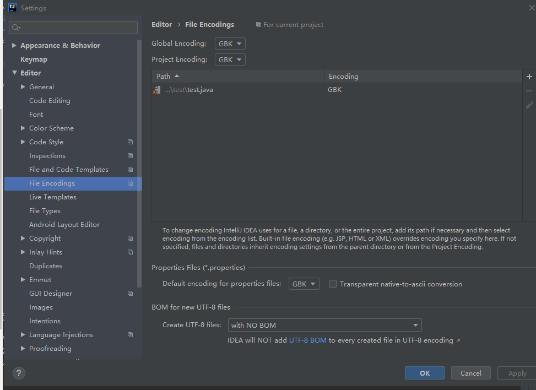Click the file icon beside the test.java row
The width and height of the screenshot is (536, 390).
tap(157, 89)
